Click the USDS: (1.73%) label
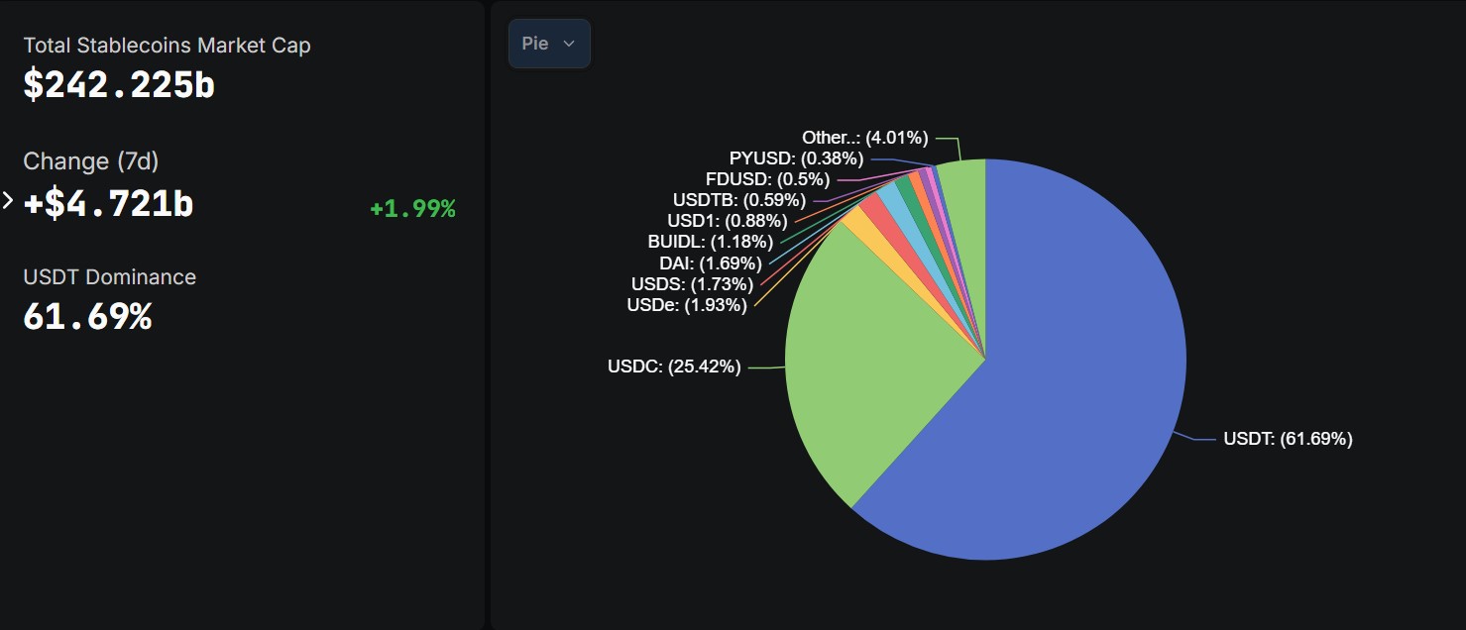 coord(692,284)
